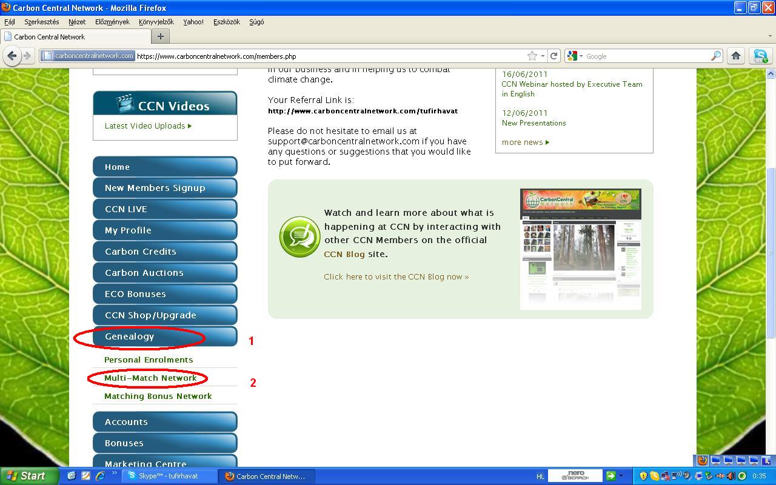Click the more news link
Viewport: 776px width, 485px height.
pyautogui.click(x=525, y=142)
